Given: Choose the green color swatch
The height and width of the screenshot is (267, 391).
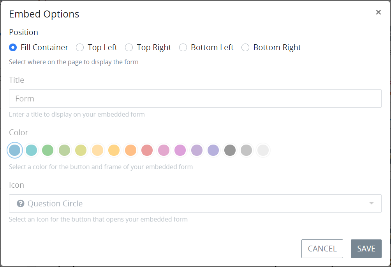Looking at the screenshot, I should click(48, 150).
